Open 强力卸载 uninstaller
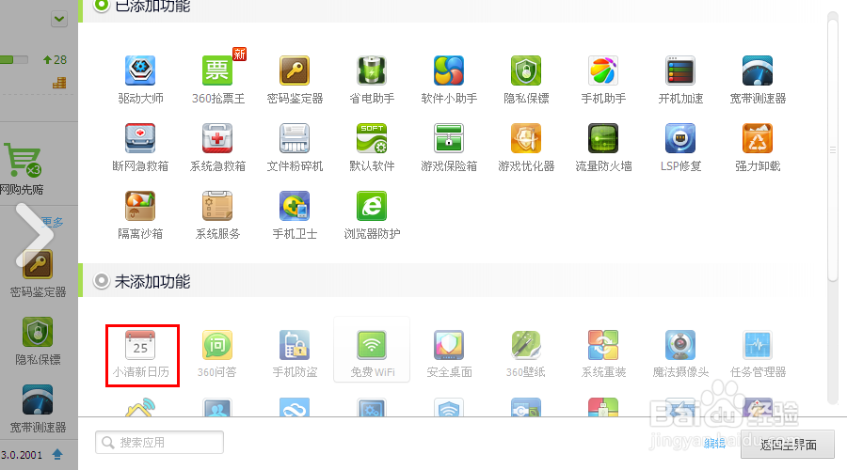Screen dimensions: 847x470 (758, 148)
